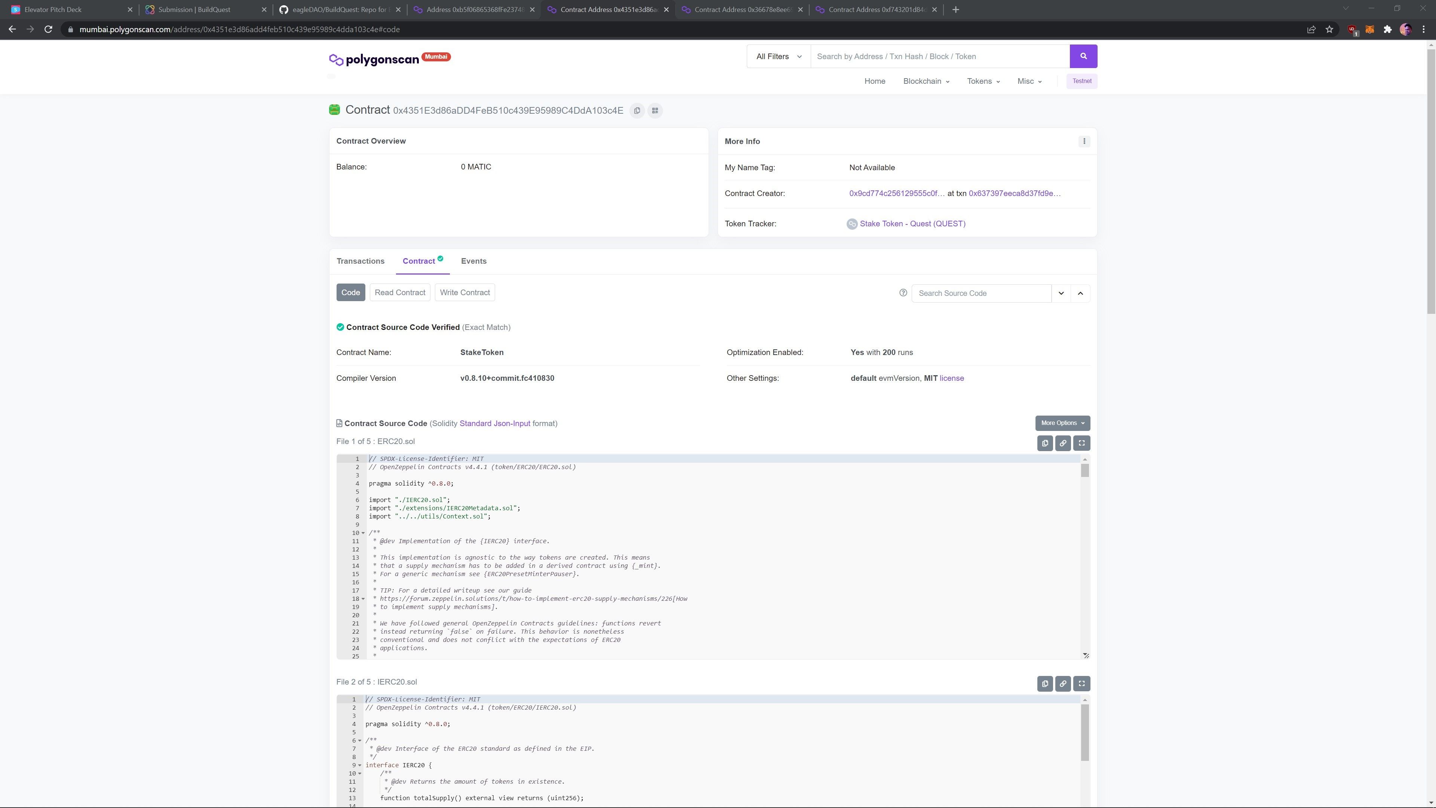The image size is (1436, 808).
Task: Click the Code button
Action: pos(351,293)
